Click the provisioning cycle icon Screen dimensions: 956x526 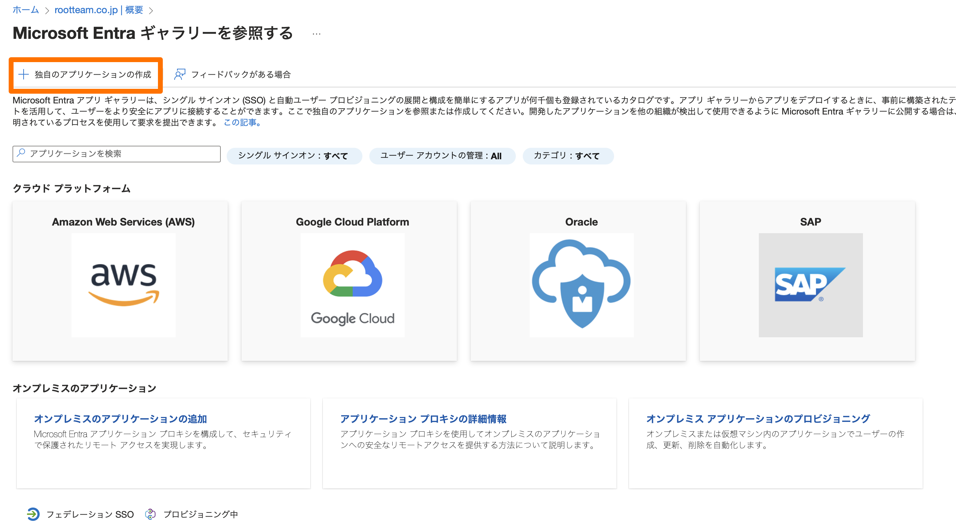click(150, 514)
